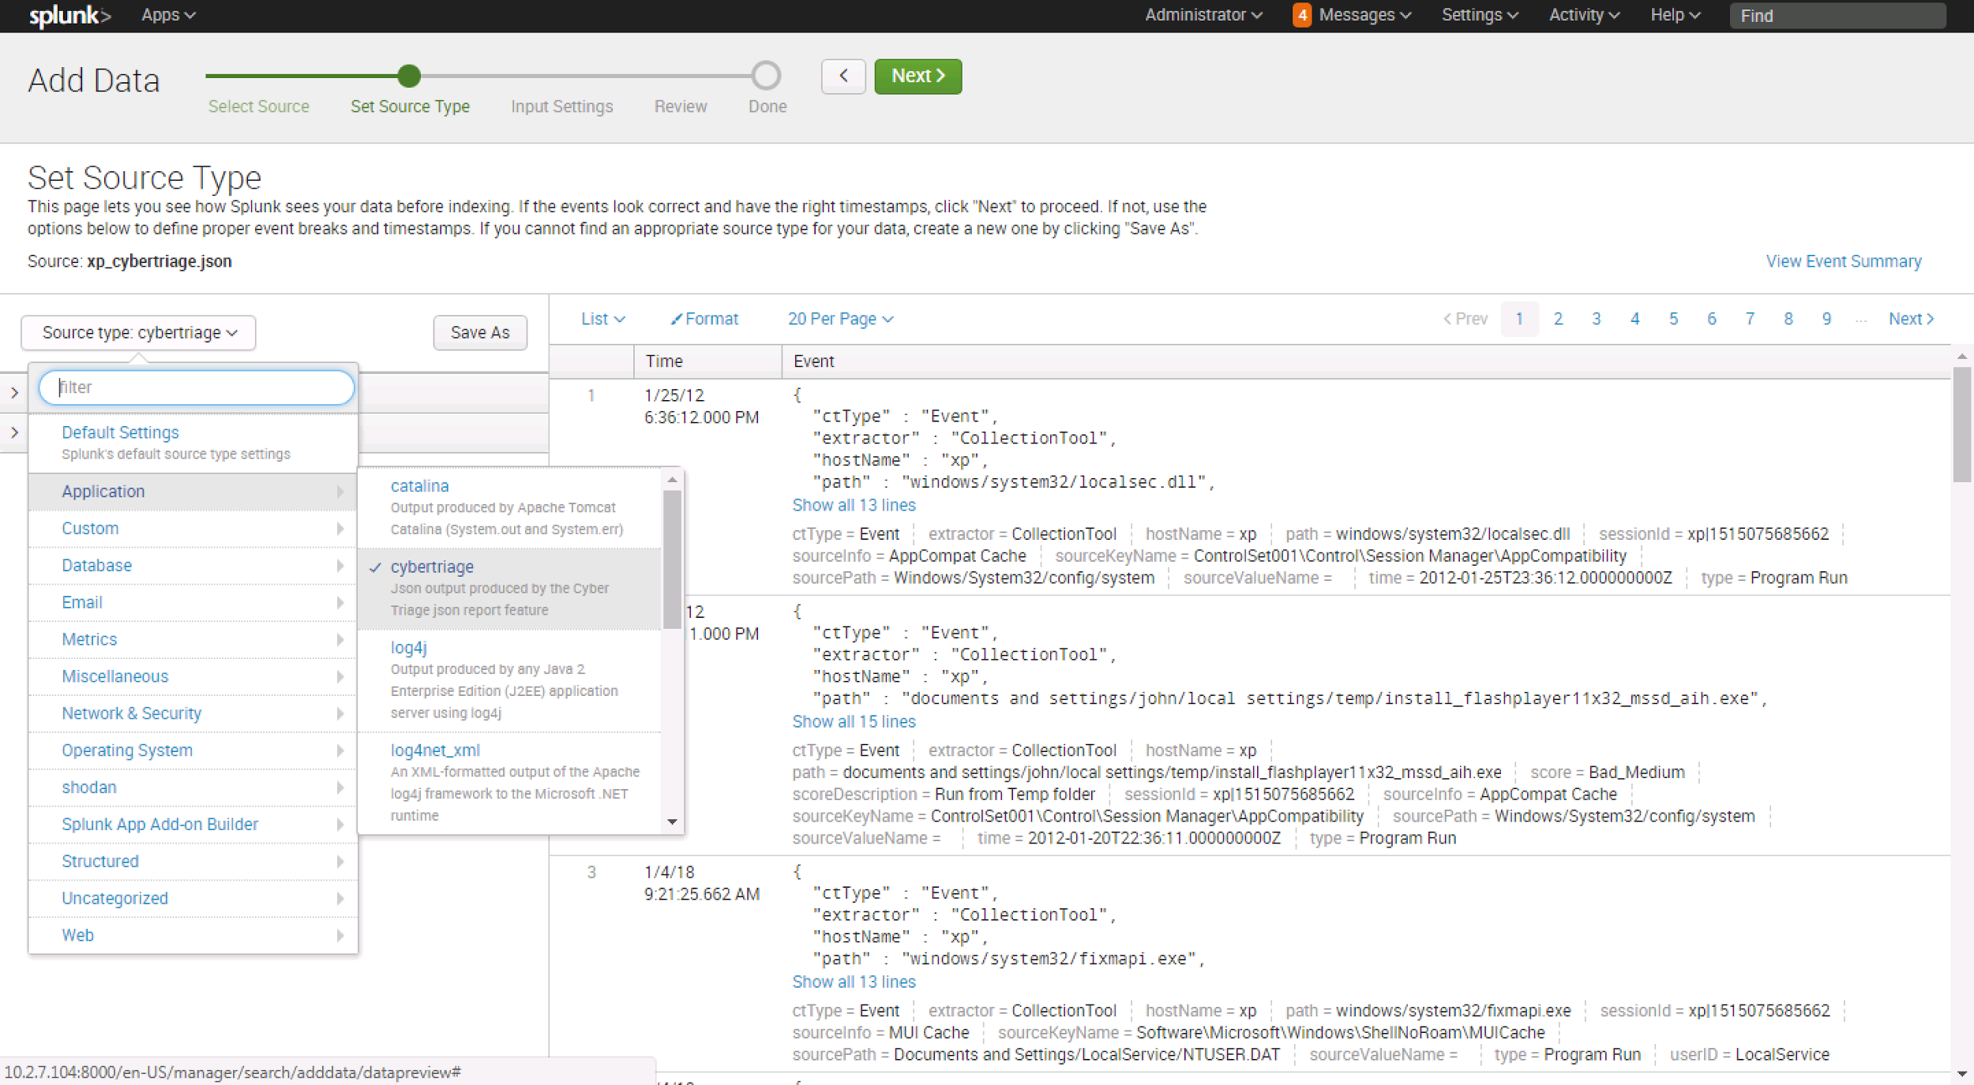This screenshot has height=1085, width=1974.
Task: Expand the Operating System category
Action: pos(193,751)
